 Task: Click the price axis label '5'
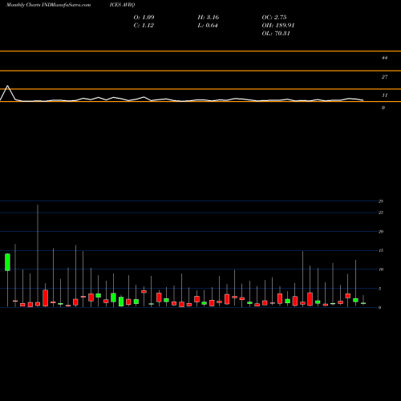(x=379, y=289)
